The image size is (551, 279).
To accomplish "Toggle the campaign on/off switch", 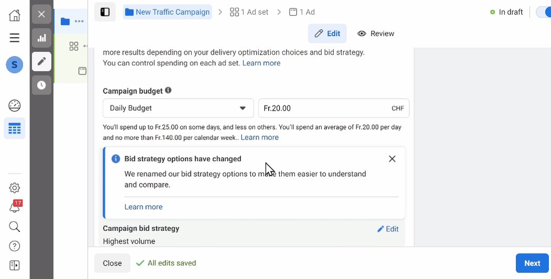I will pos(544,12).
